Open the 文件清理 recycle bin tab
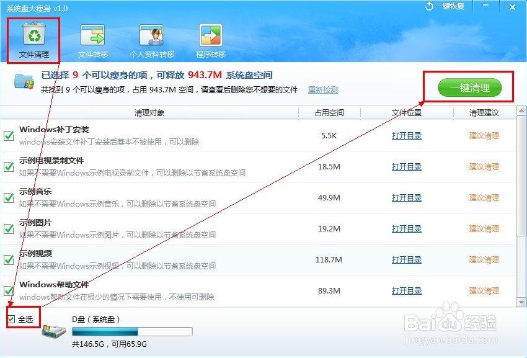Image resolution: width=527 pixels, height=358 pixels. (33, 40)
